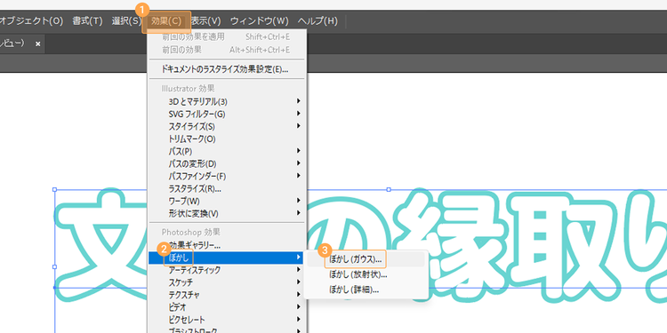Image resolution: width=667 pixels, height=333 pixels.
Task: Open 効果ギャラリー...
Action: coord(226,245)
